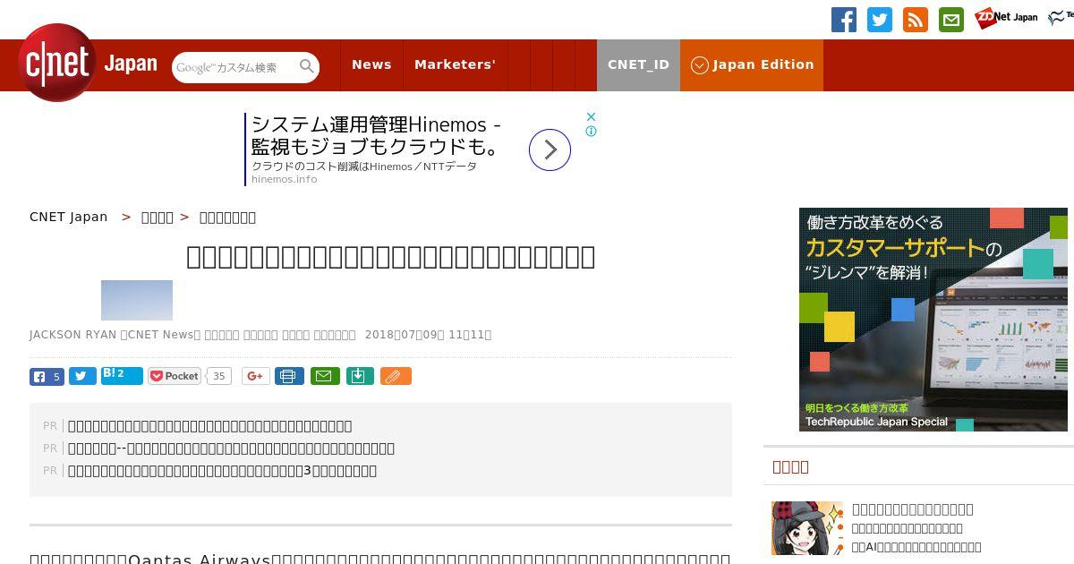Visit the ZDNet Japan logo link
The width and height of the screenshot is (1074, 564).
pyautogui.click(x=1006, y=17)
